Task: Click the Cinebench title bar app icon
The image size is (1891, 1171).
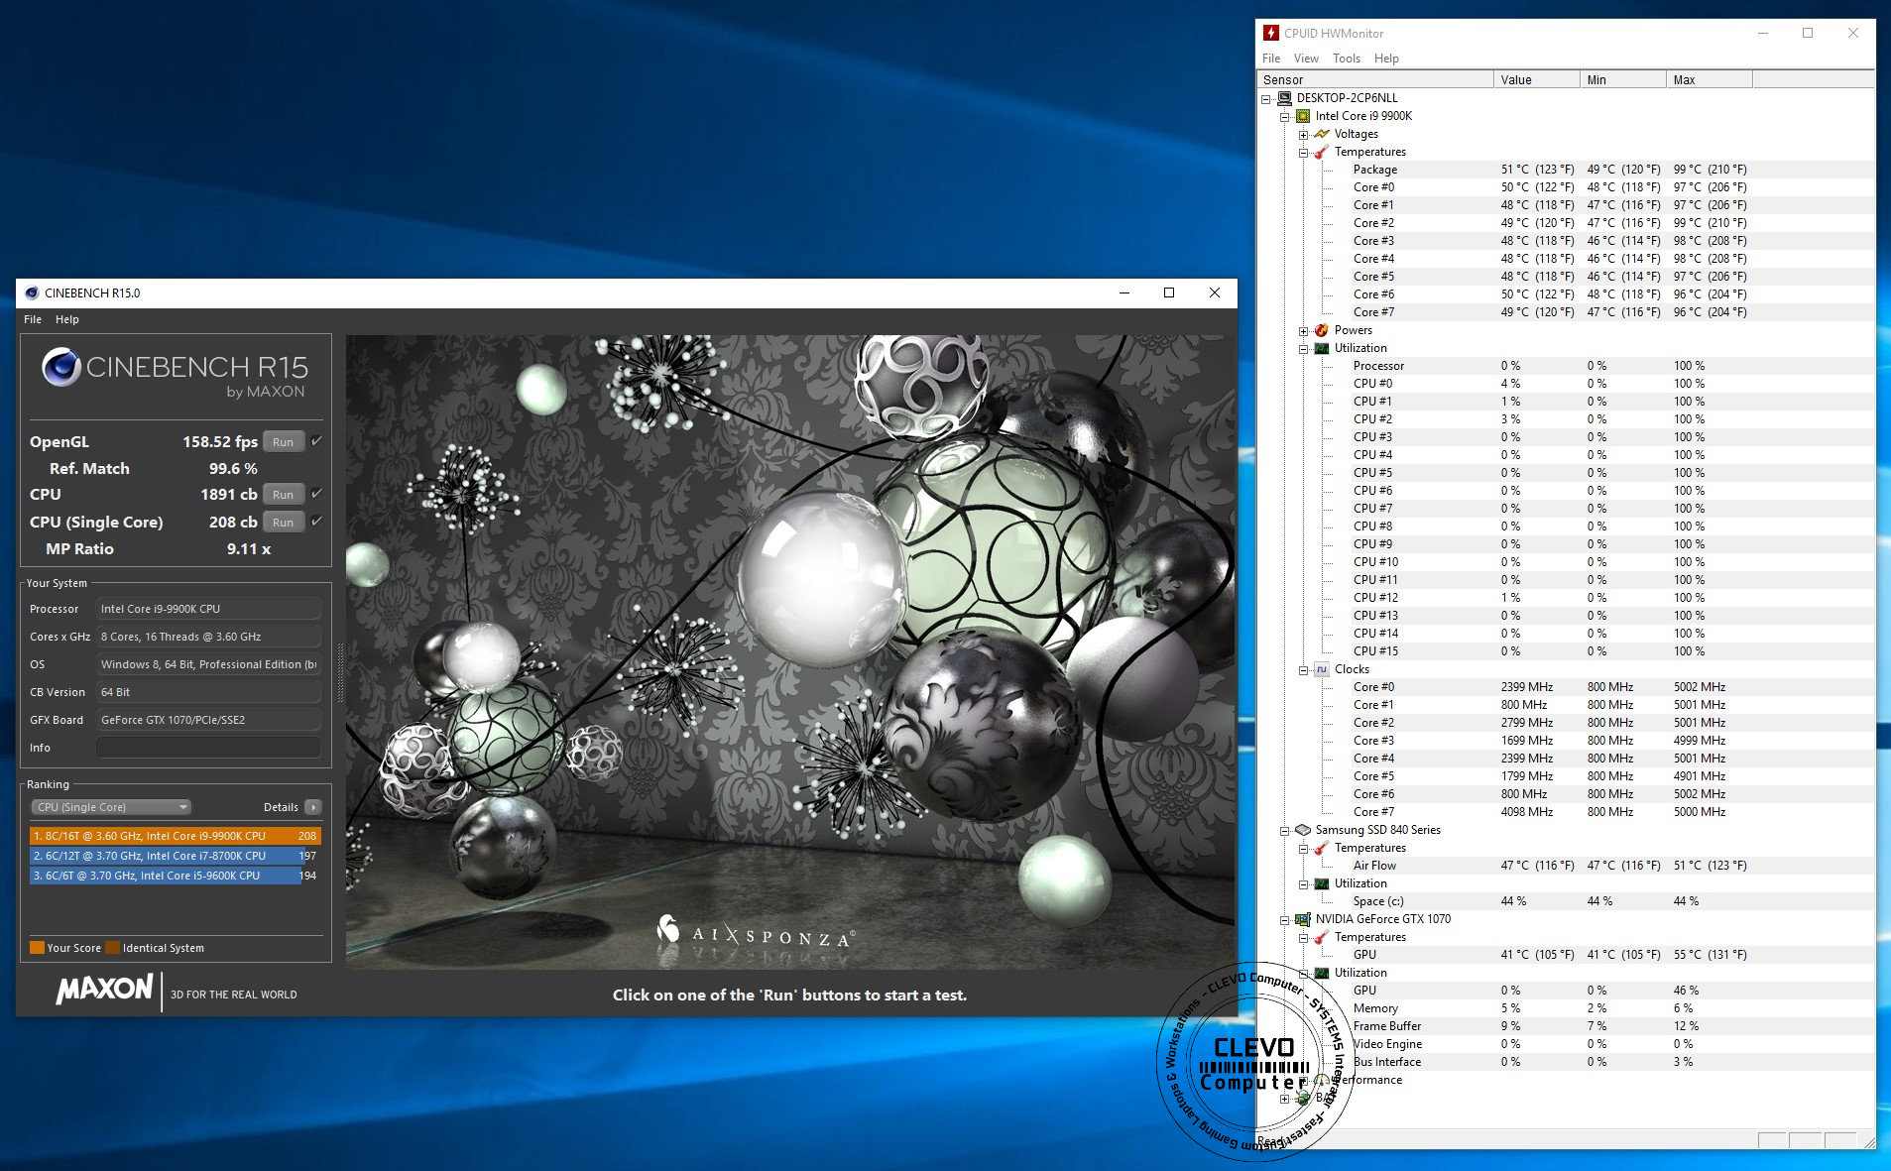Action: (x=32, y=293)
